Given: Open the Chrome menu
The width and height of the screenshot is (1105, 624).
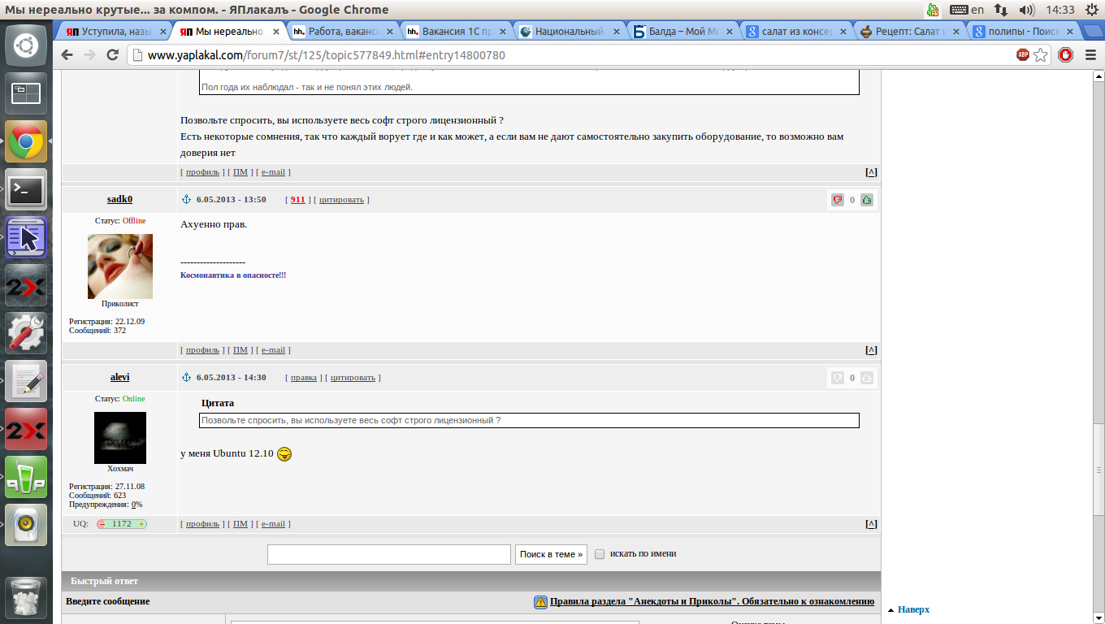Looking at the screenshot, I should point(1090,55).
